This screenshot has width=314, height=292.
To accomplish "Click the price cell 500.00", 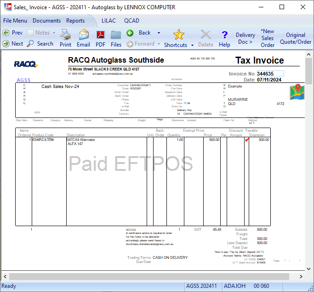I will (x=214, y=140).
